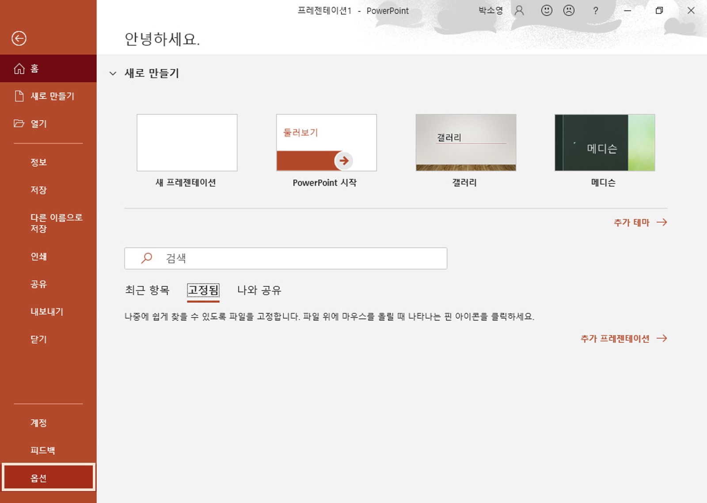The width and height of the screenshot is (707, 503).
Task: Switch to the 나와 공유 tab
Action: [x=259, y=290]
